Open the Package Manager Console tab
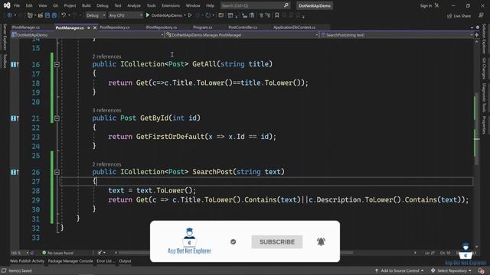 70,261
